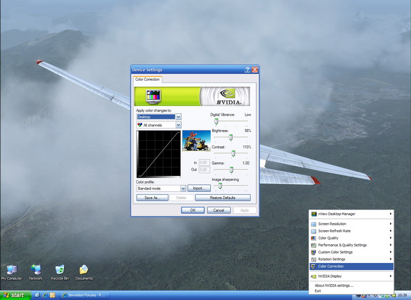This screenshot has height=300, width=411.
Task: Open the Recycle Bin icon
Action: (60, 270)
